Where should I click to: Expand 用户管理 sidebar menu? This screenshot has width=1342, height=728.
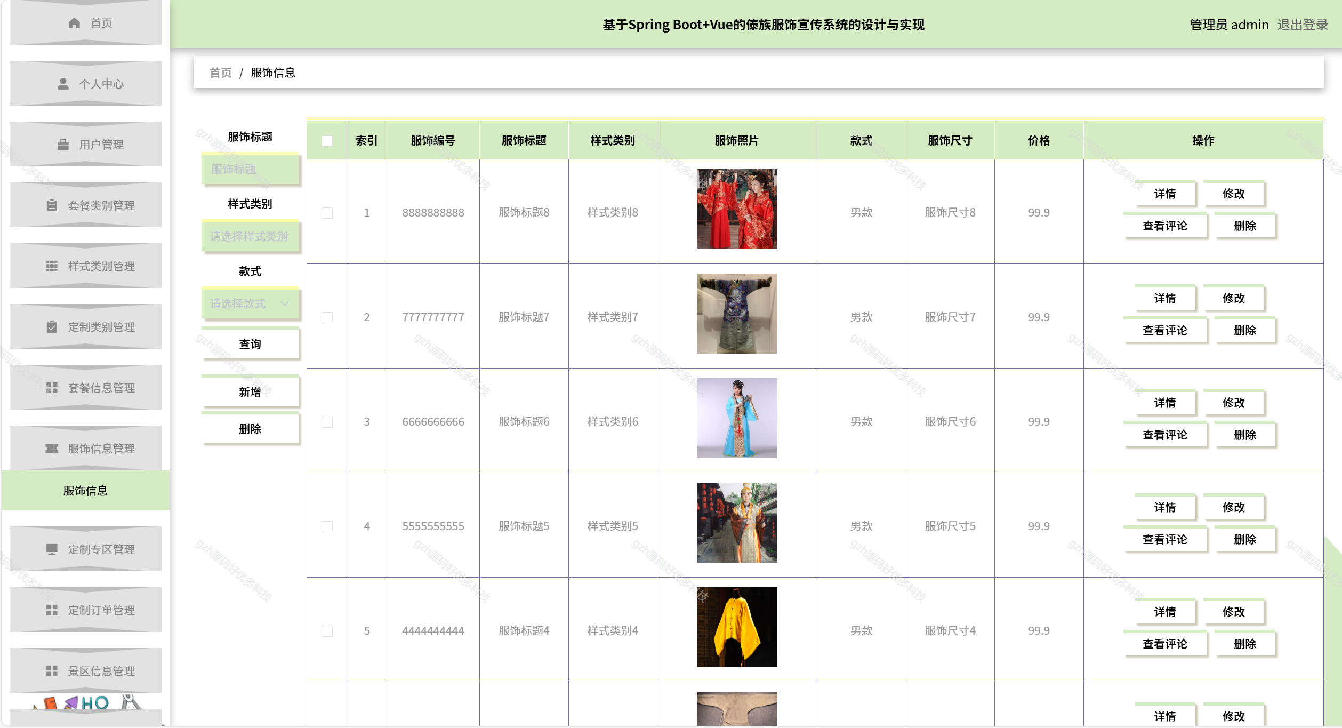click(85, 145)
